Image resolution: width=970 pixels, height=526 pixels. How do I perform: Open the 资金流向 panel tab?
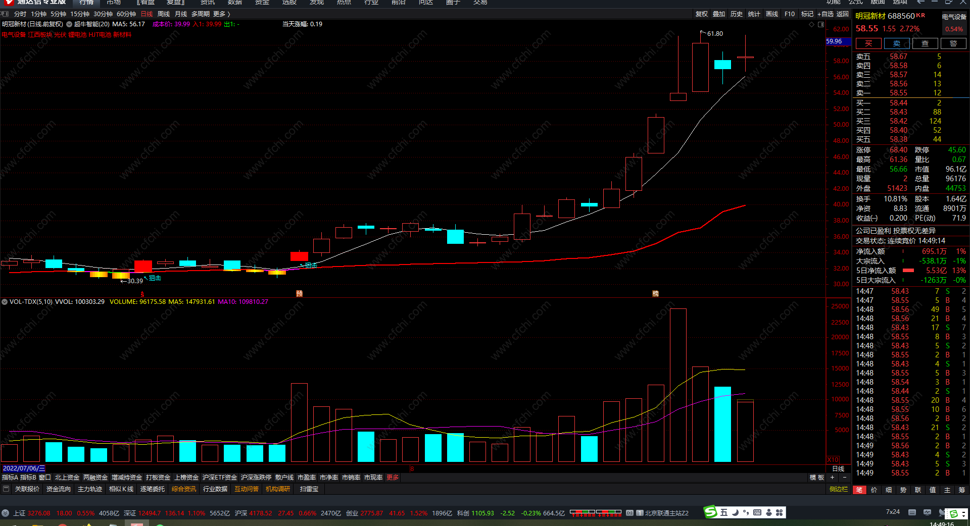click(x=59, y=489)
